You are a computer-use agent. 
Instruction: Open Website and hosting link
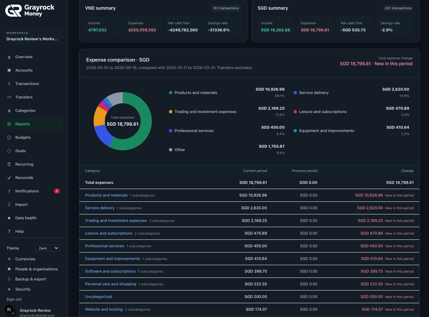tap(104, 309)
